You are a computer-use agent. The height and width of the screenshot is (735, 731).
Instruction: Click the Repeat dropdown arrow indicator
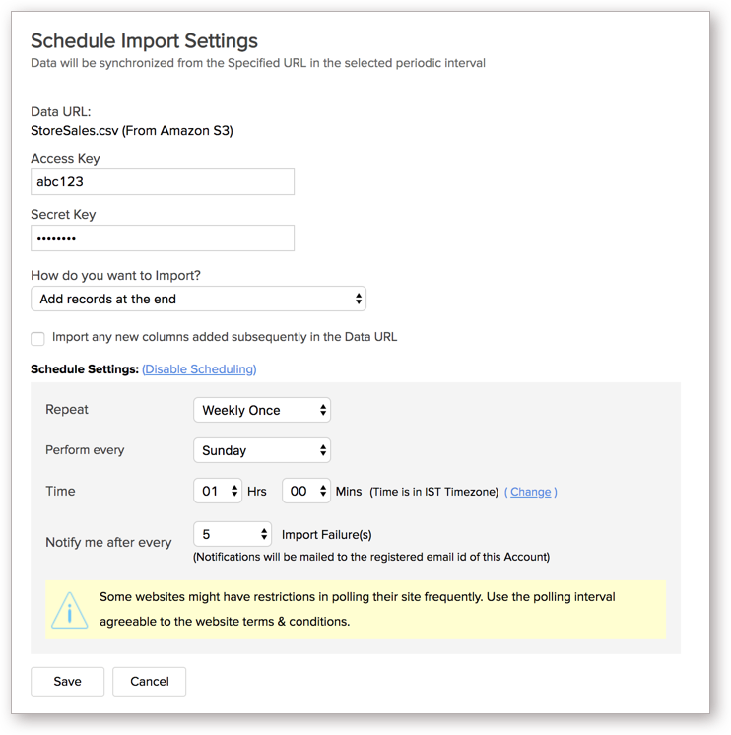pos(323,410)
